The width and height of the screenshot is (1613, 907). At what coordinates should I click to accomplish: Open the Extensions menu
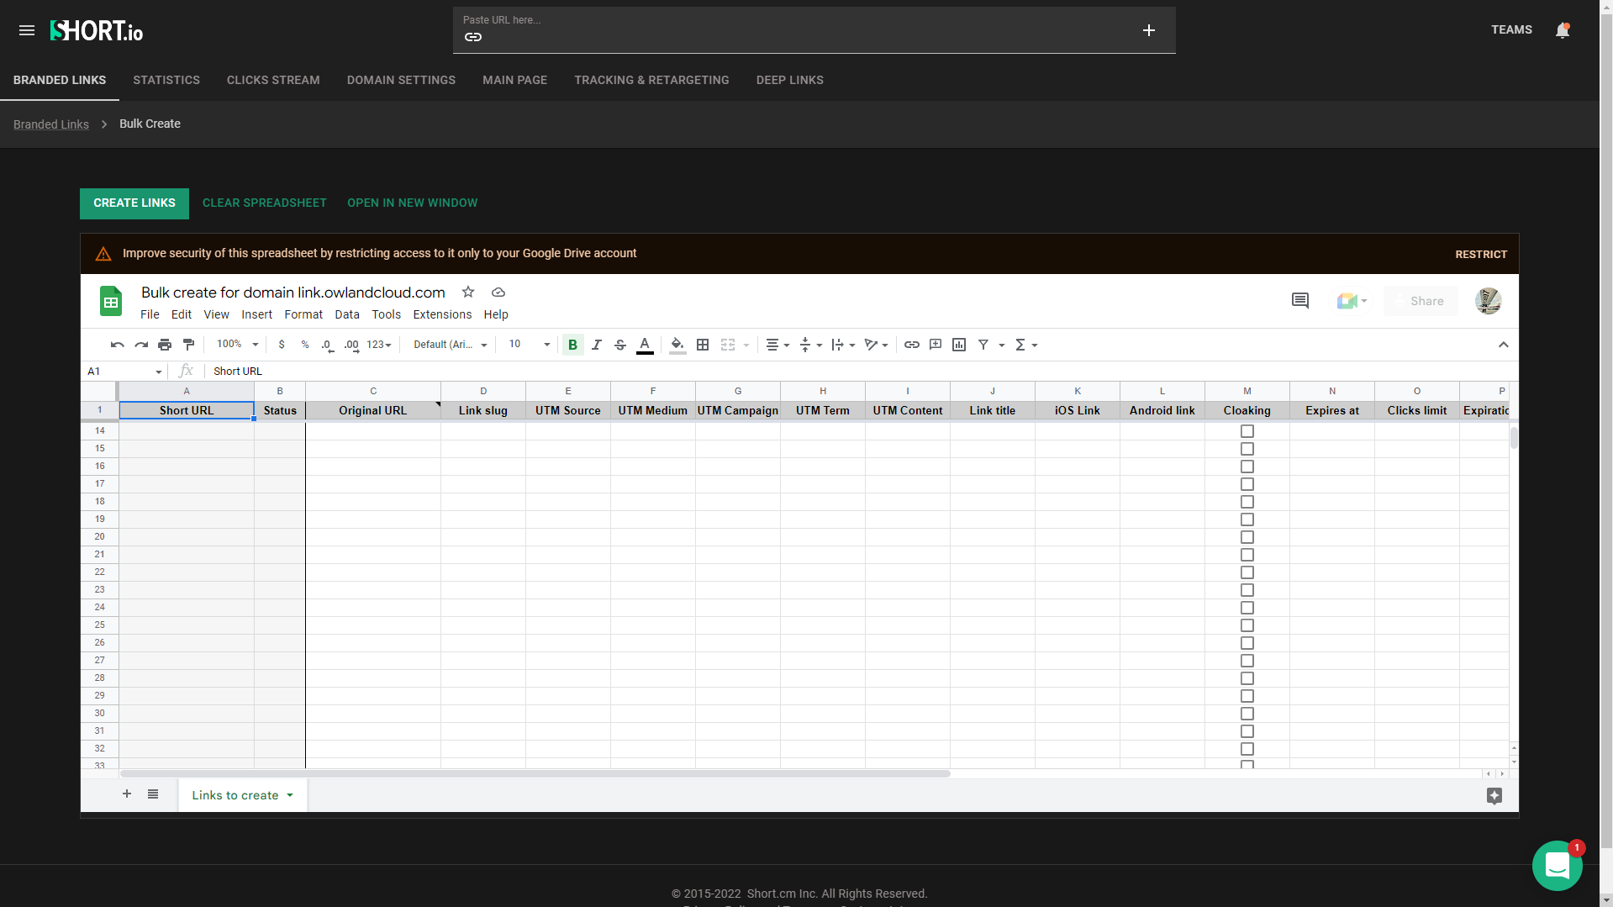[x=442, y=314]
